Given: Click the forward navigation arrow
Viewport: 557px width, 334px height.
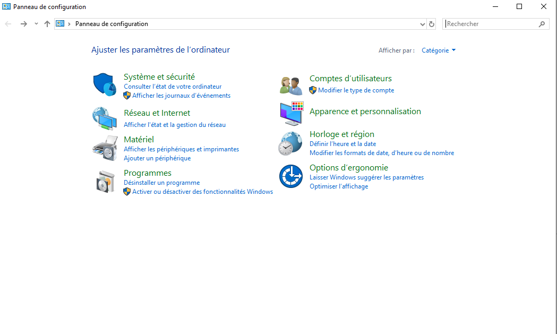Looking at the screenshot, I should 23,24.
